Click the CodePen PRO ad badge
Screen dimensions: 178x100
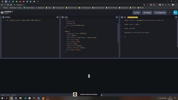[x=75, y=94]
